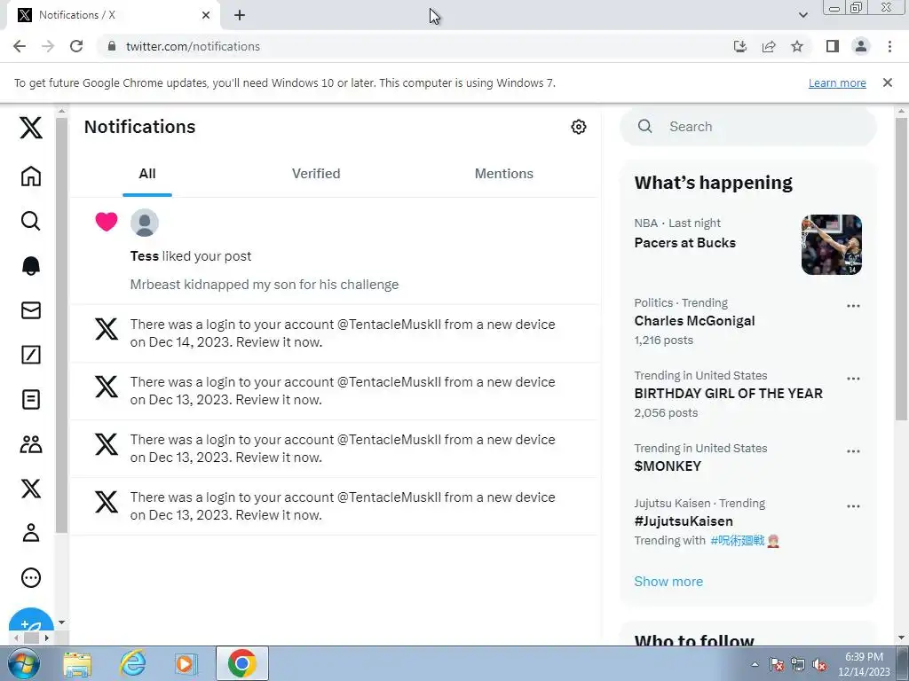Launch Internet Explorer from taskbar
The height and width of the screenshot is (681, 909).
[133, 663]
